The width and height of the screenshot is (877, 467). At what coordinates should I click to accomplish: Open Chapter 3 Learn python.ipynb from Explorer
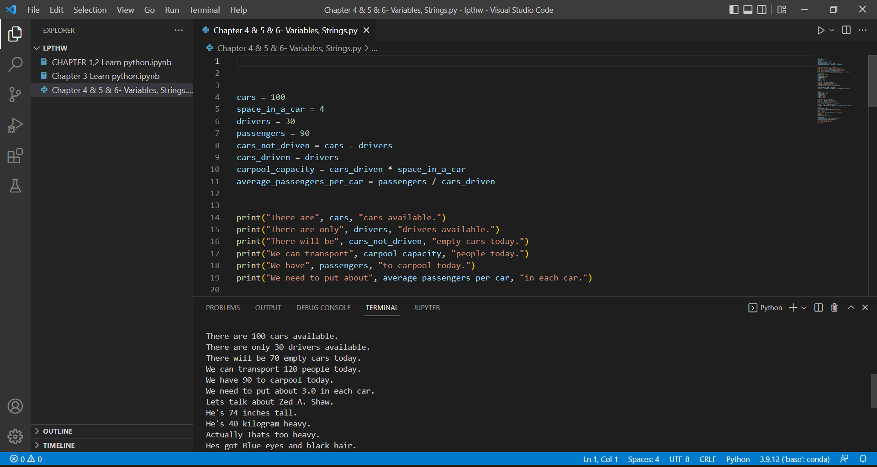106,76
